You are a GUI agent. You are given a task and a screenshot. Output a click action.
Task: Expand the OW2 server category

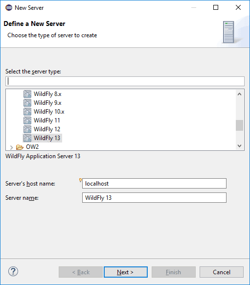(x=11, y=147)
